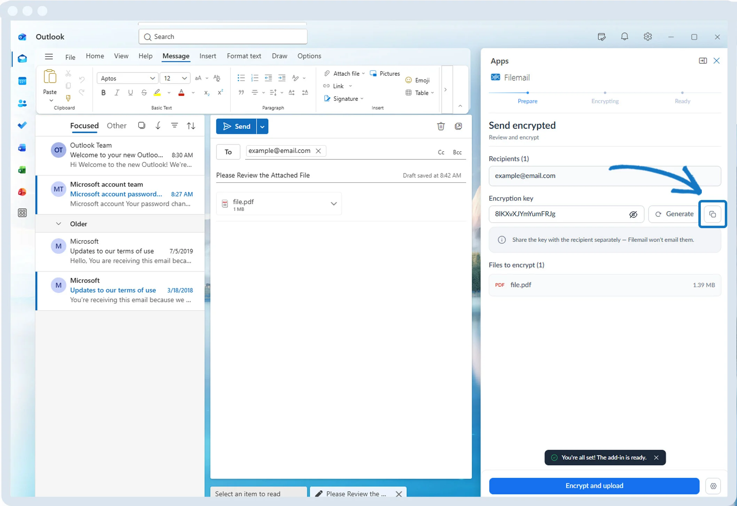The height and width of the screenshot is (506, 737).
Task: Pin the Apps pane with dock icon
Action: pos(703,61)
